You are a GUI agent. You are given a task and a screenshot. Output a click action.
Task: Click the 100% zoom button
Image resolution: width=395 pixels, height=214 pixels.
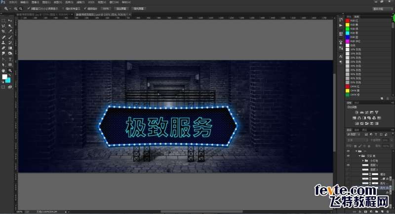tap(106, 8)
